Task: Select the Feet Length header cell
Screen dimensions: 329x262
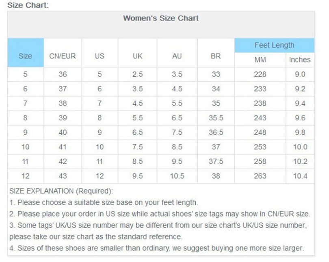Action: tap(274, 45)
